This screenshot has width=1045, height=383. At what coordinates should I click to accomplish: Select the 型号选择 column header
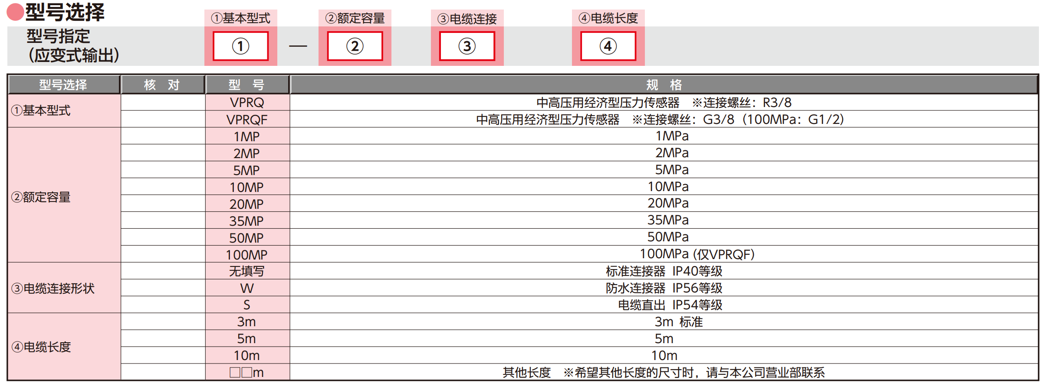pos(64,84)
